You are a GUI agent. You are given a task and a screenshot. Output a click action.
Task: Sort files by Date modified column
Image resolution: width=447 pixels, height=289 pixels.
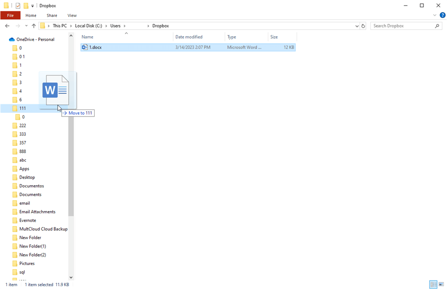(x=199, y=37)
